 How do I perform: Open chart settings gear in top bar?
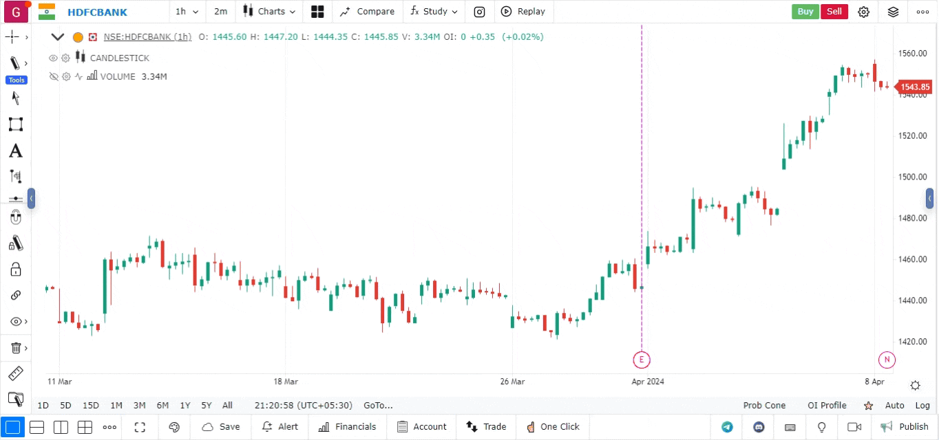(x=863, y=12)
